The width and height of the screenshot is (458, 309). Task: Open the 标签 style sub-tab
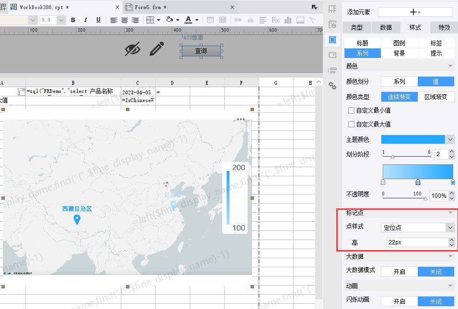coord(436,43)
